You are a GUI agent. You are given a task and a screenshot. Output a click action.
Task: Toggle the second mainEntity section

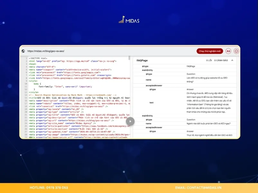pos(147,116)
